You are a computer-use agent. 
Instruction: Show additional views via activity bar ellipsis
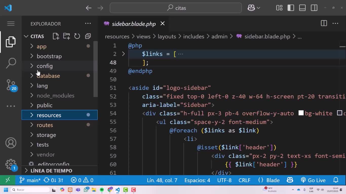point(11,106)
